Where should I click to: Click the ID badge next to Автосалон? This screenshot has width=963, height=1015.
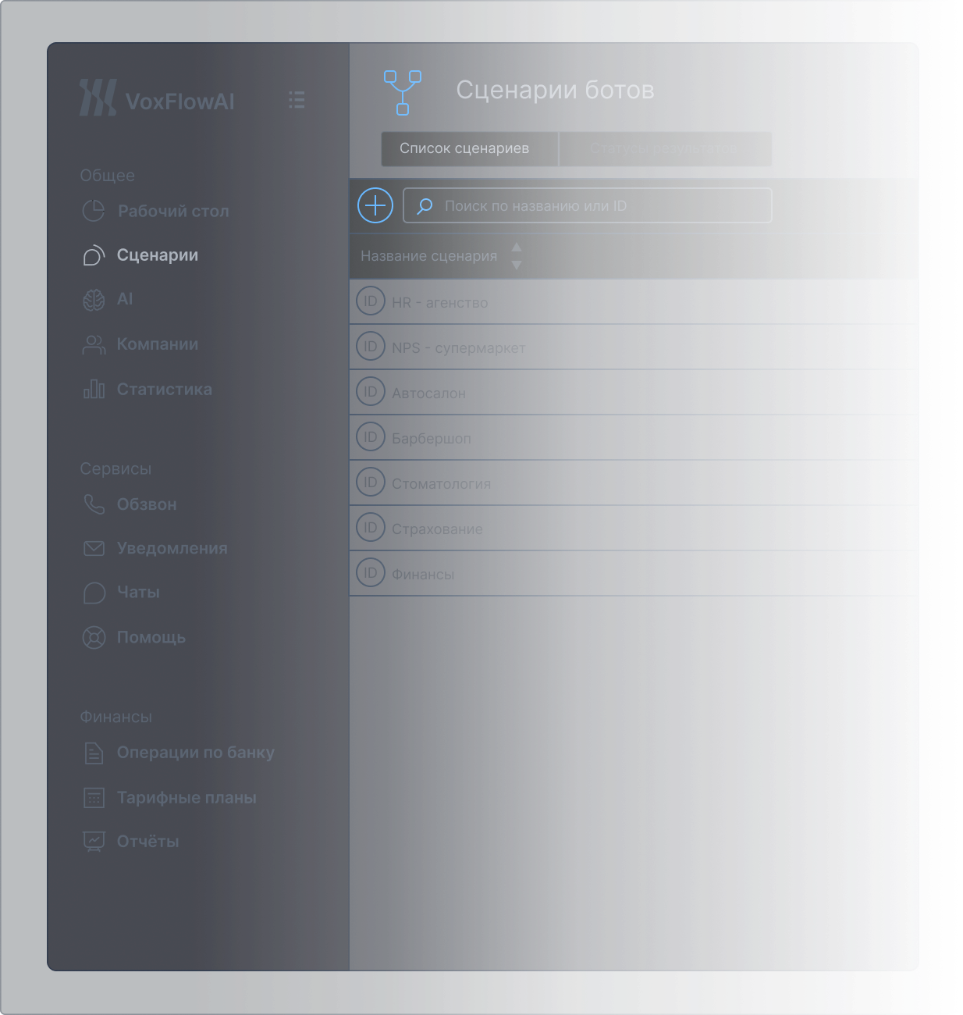click(x=371, y=392)
